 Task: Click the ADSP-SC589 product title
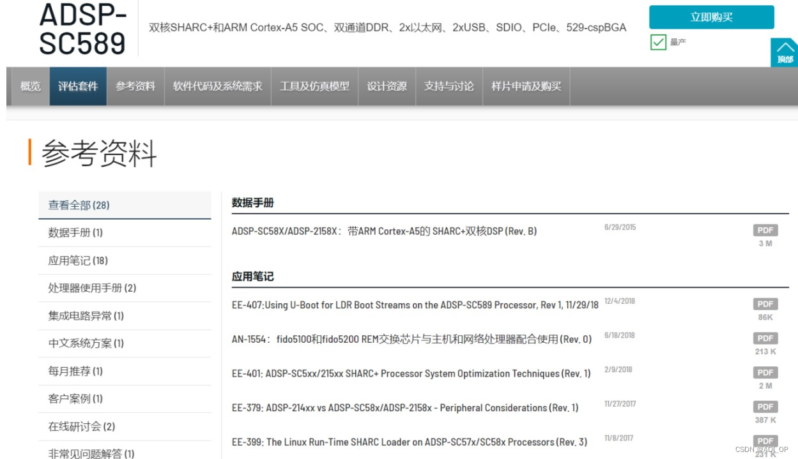pyautogui.click(x=83, y=29)
